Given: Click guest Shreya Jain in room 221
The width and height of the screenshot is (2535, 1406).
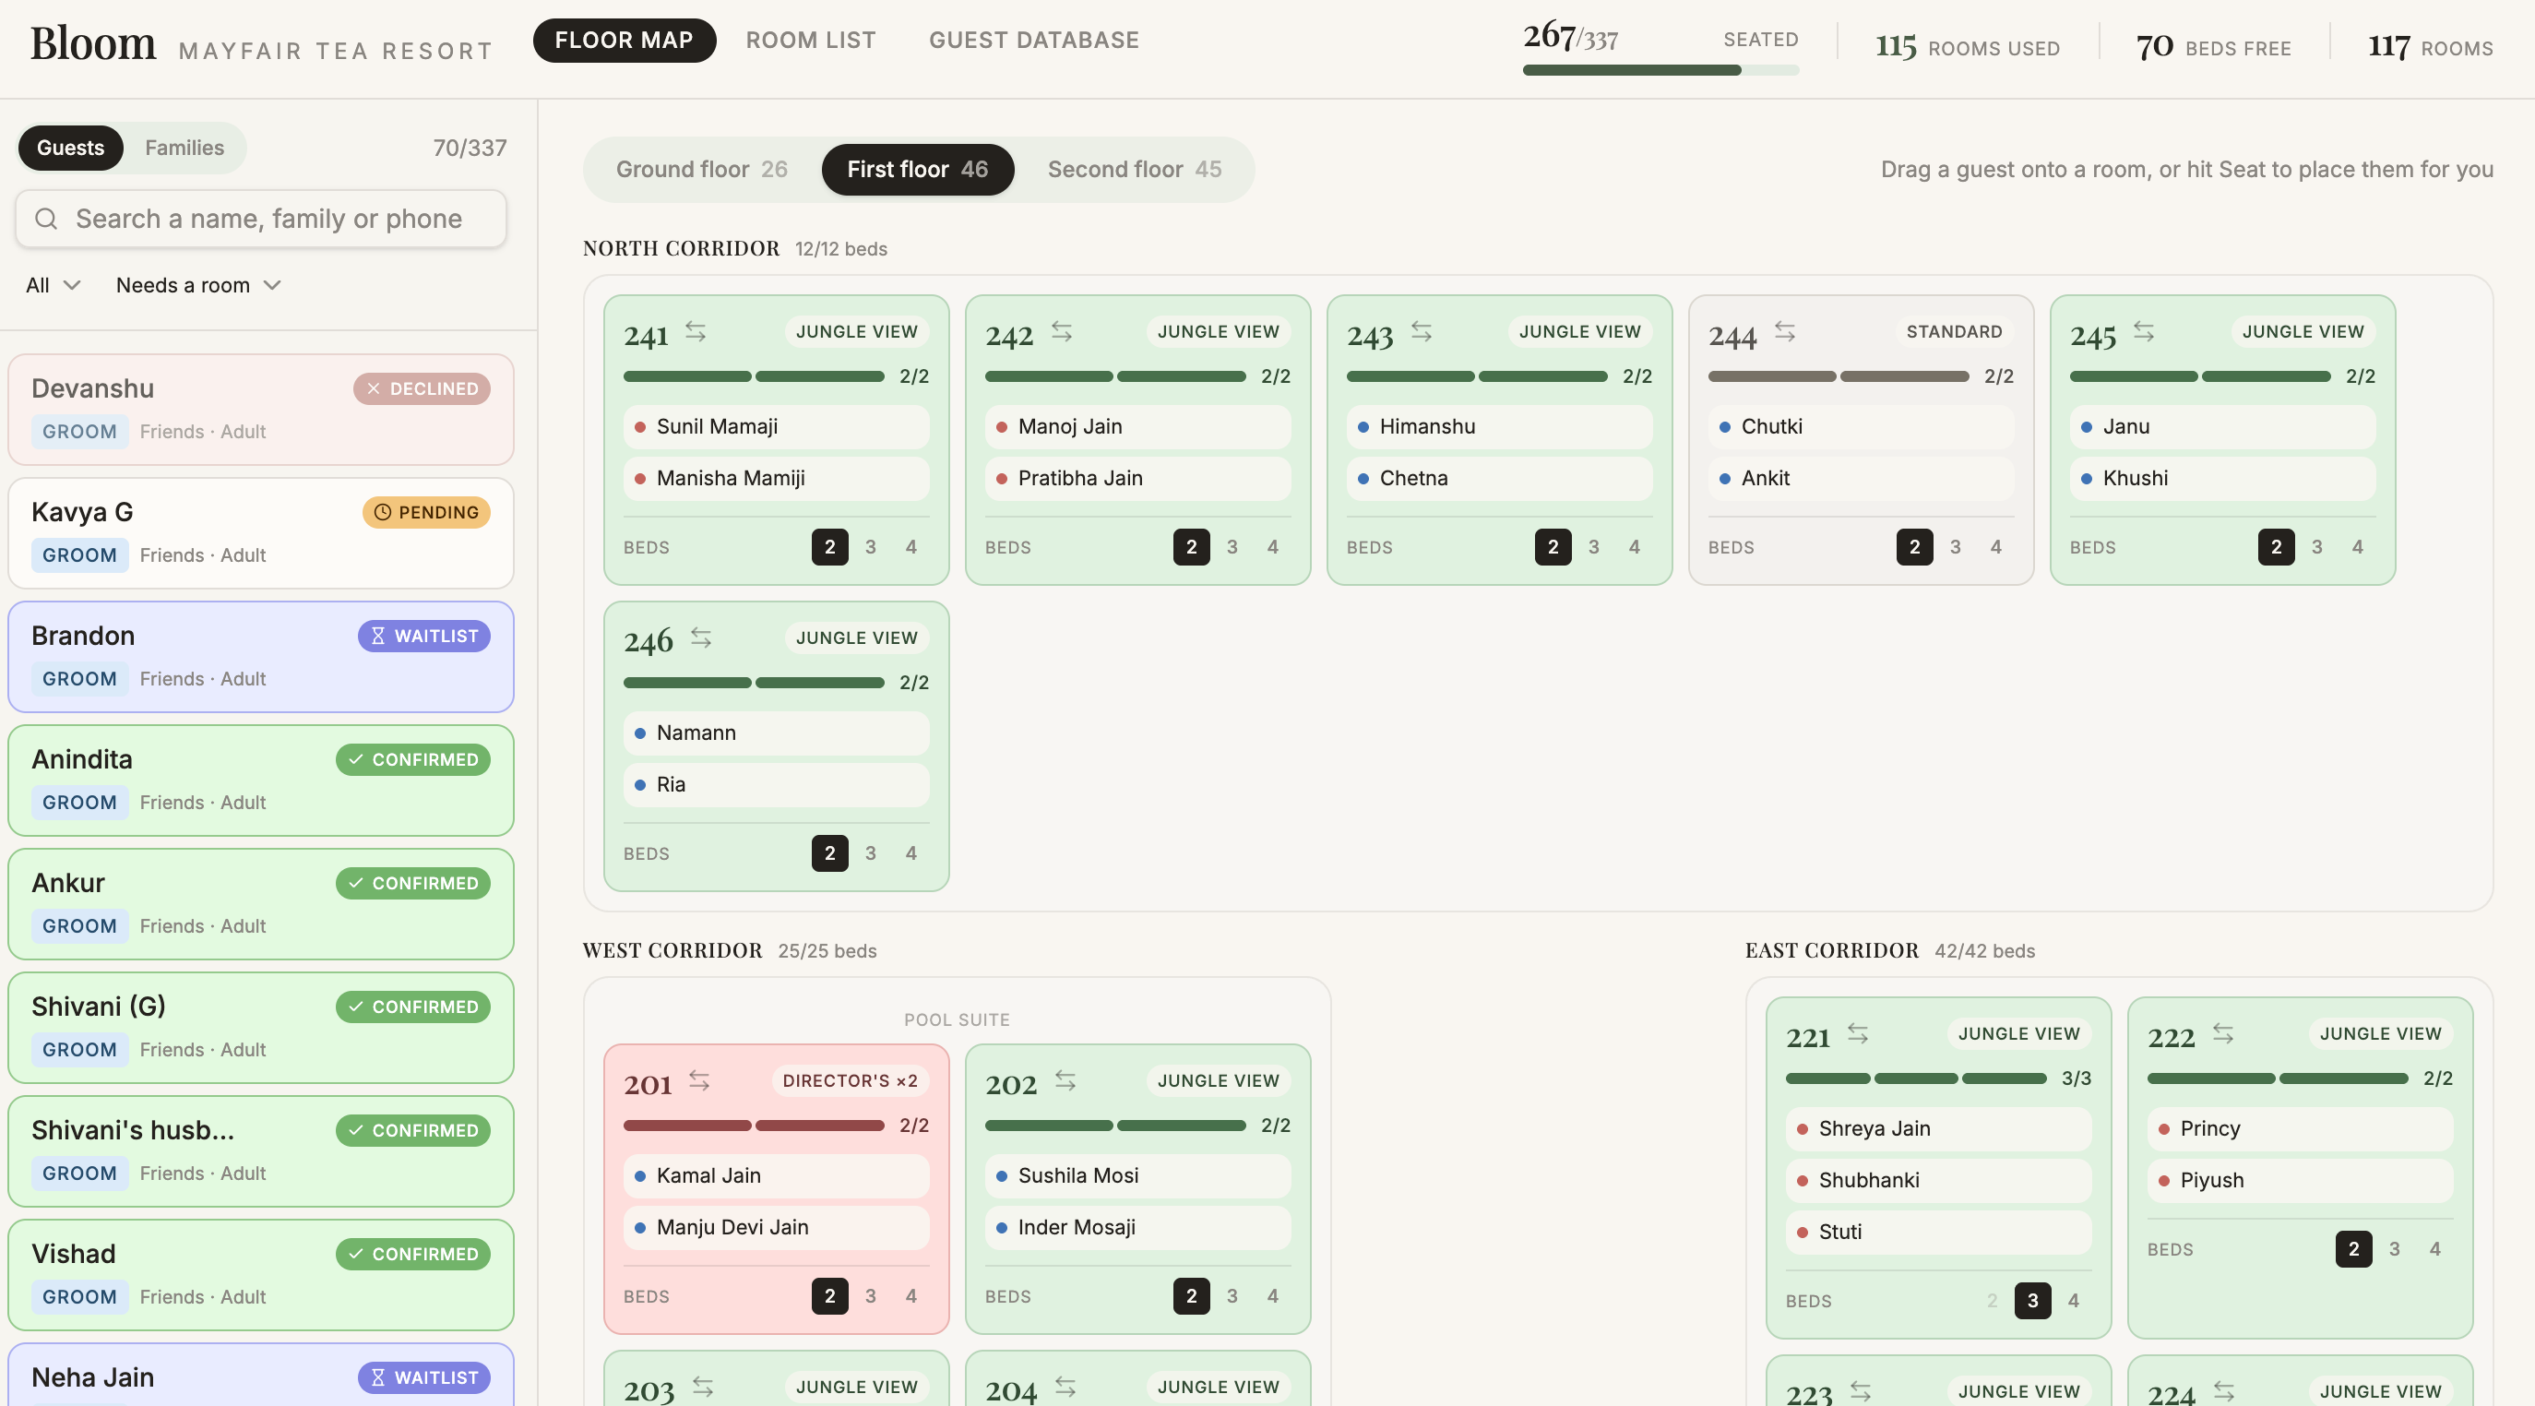Looking at the screenshot, I should [1937, 1128].
